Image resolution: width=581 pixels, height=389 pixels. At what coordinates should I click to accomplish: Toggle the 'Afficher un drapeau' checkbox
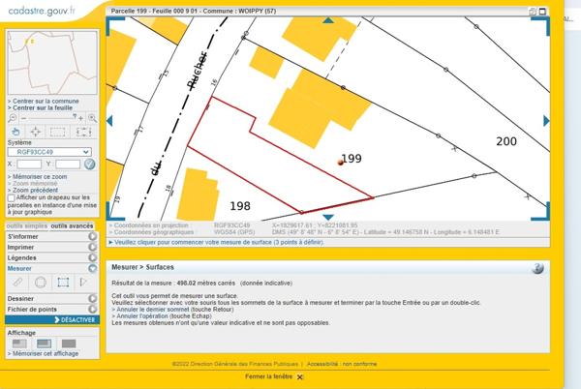pyautogui.click(x=11, y=198)
